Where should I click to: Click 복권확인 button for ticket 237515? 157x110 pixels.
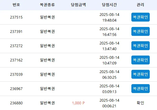[141, 17]
